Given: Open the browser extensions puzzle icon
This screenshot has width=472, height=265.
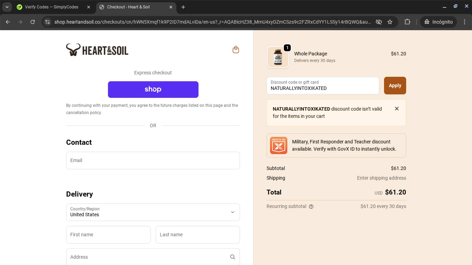Looking at the screenshot, I should (x=407, y=22).
